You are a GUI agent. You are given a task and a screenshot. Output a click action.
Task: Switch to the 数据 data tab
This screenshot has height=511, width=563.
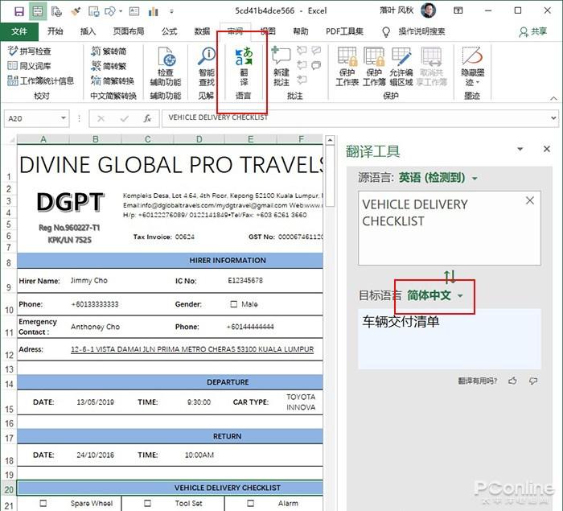point(202,31)
